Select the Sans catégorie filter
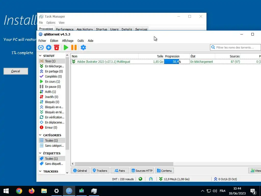The width and height of the screenshot is (261, 196). click(x=52, y=146)
